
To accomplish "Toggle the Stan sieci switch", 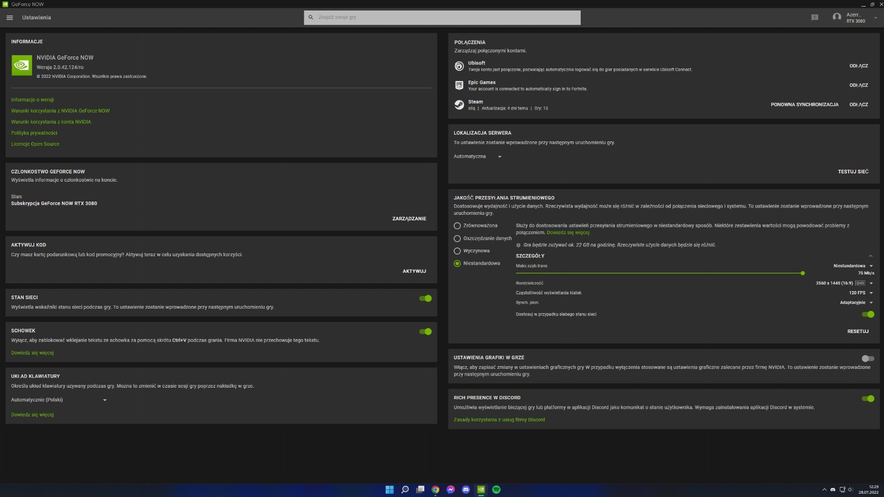I will pos(425,298).
